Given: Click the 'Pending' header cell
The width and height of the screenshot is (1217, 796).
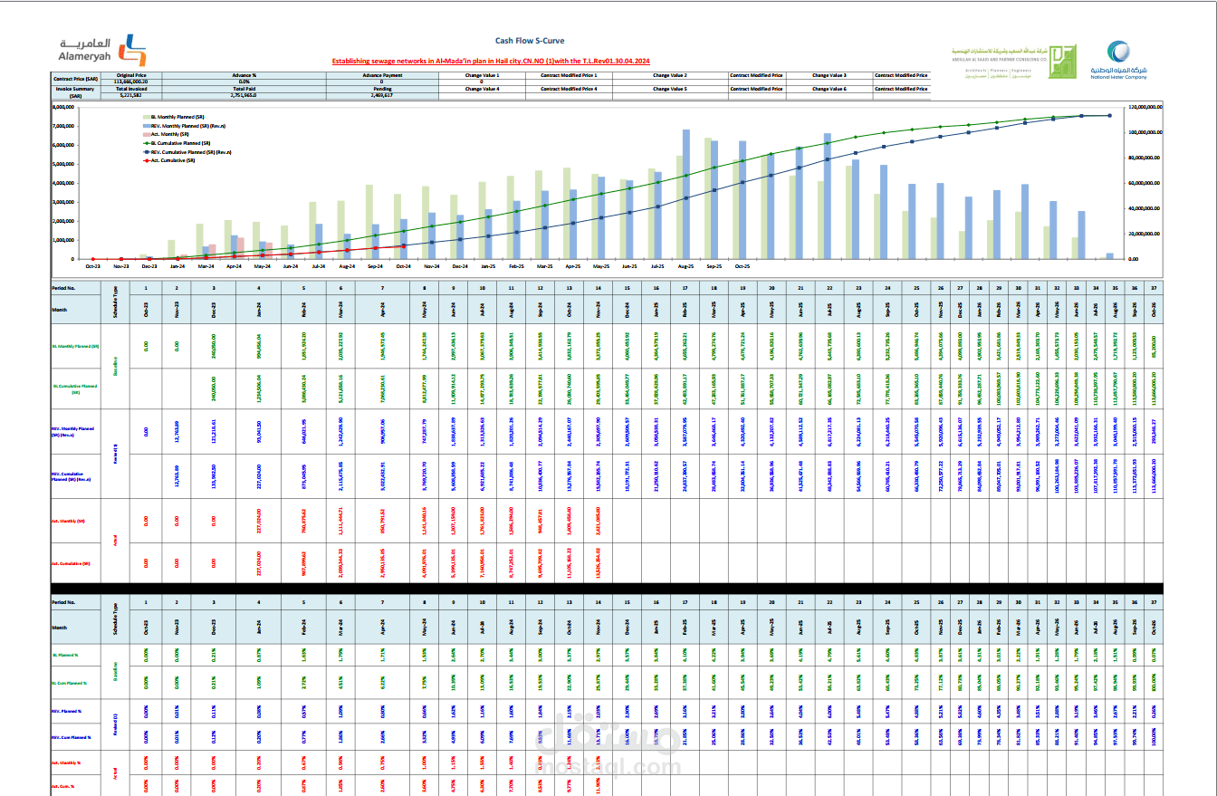Looking at the screenshot, I should (x=381, y=89).
